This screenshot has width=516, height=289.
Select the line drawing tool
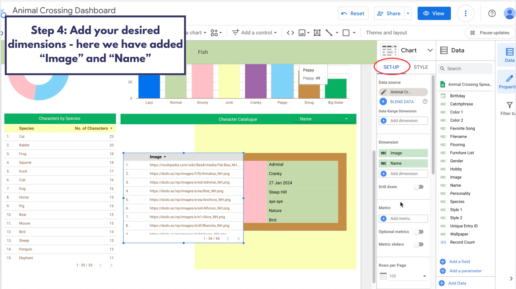(329, 33)
